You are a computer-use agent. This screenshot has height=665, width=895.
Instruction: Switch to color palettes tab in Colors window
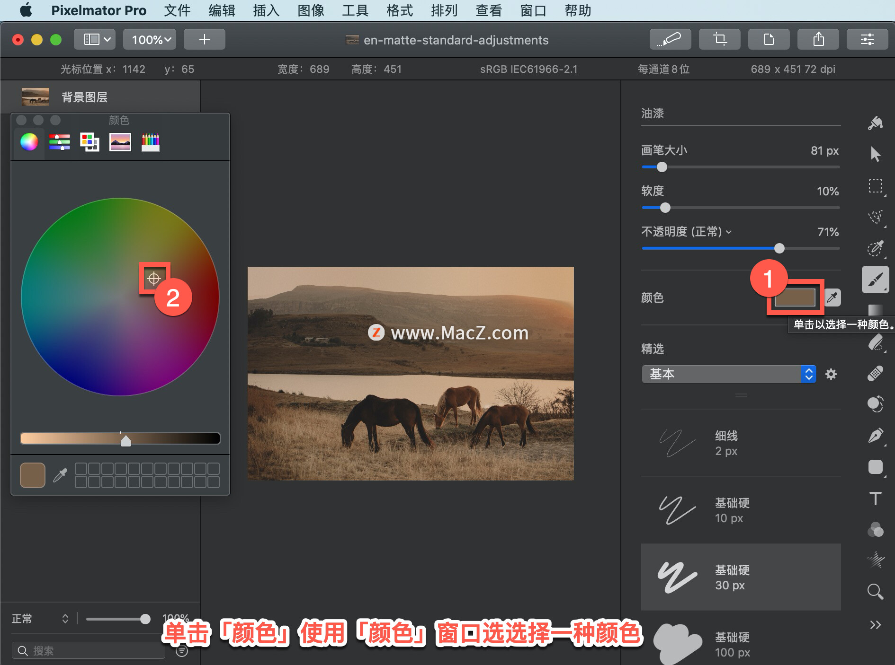pos(90,142)
